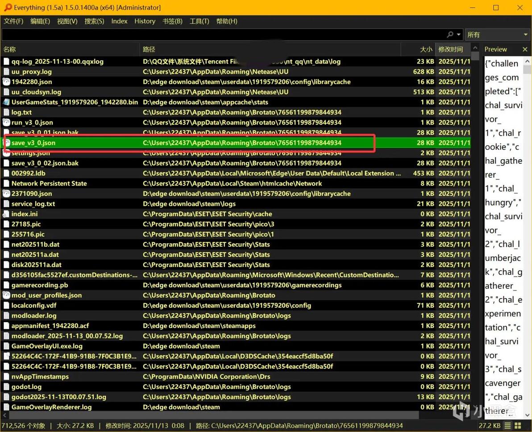Screen dimensions: 532x432
Task: Select file icon of service_log.txt
Action: tap(6, 204)
